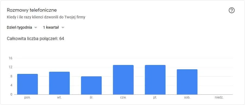The height and width of the screenshot is (105, 245).
Task: Click the czw. axis label
Action: [123, 98]
